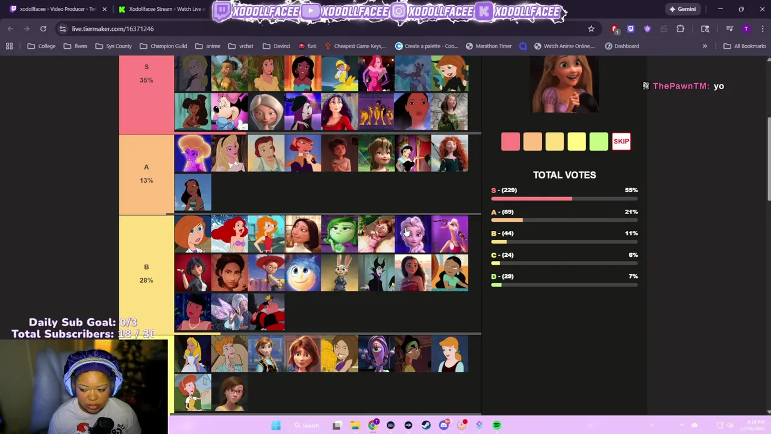Select the Rapunzel image being voted on

(x=564, y=84)
